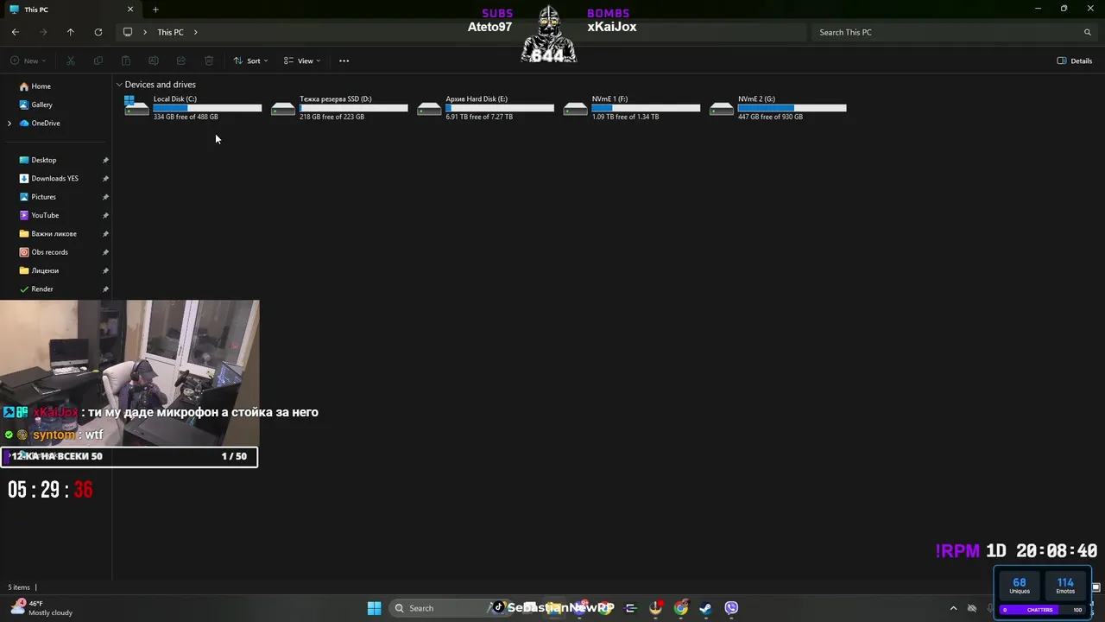Click the pin icon beside Obs records
1105x622 pixels.
tap(105, 252)
